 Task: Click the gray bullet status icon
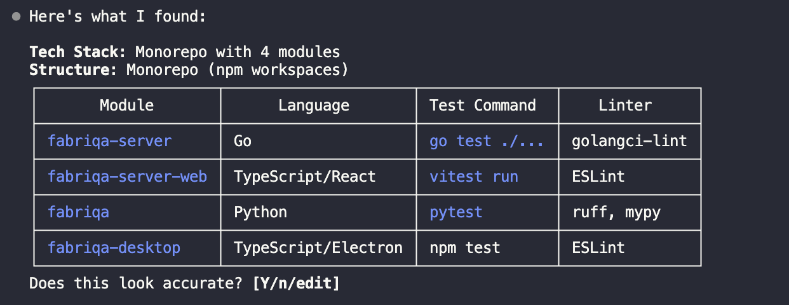point(17,17)
